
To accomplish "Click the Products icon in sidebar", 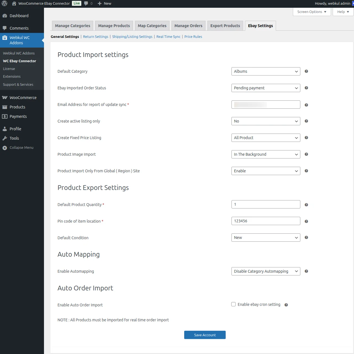I will (x=5, y=107).
